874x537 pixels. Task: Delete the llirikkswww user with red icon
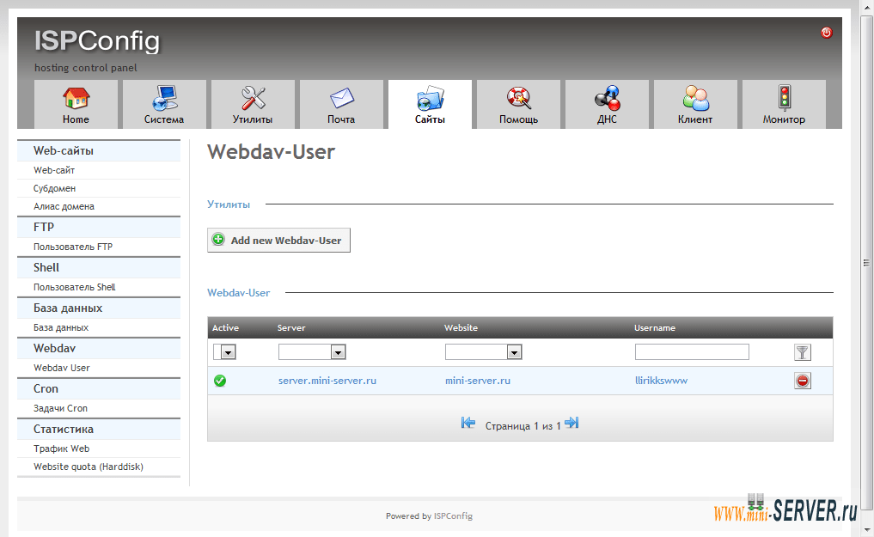(x=803, y=381)
